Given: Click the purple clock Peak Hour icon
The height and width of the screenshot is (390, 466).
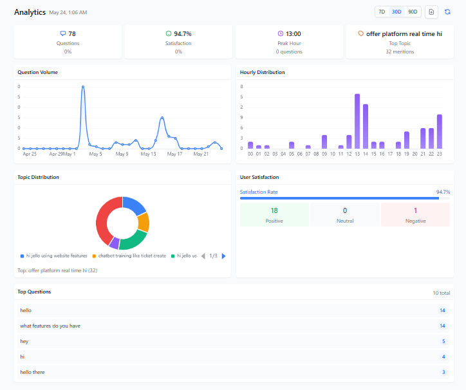Looking at the screenshot, I should [x=280, y=33].
